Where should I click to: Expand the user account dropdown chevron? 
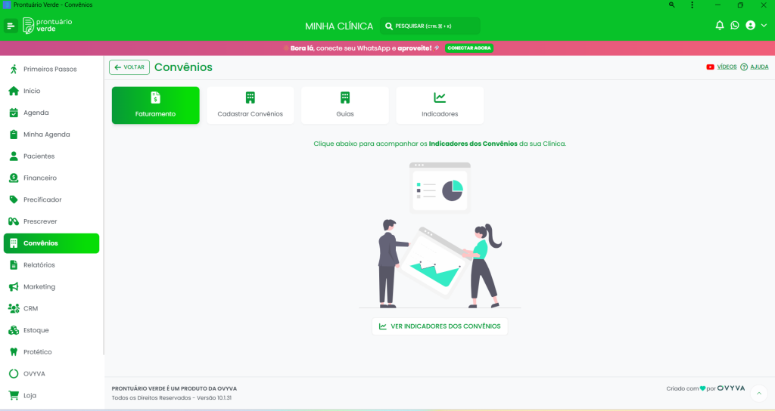[764, 26]
